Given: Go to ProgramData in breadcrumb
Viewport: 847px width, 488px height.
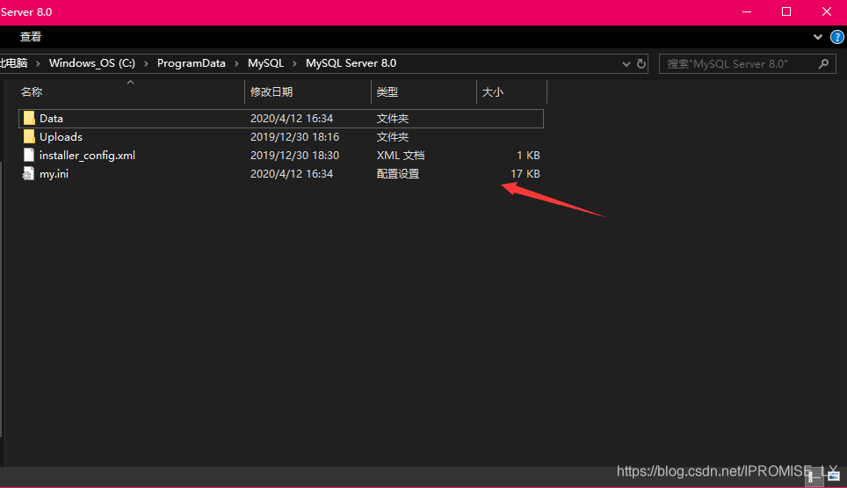Looking at the screenshot, I should pos(192,63).
